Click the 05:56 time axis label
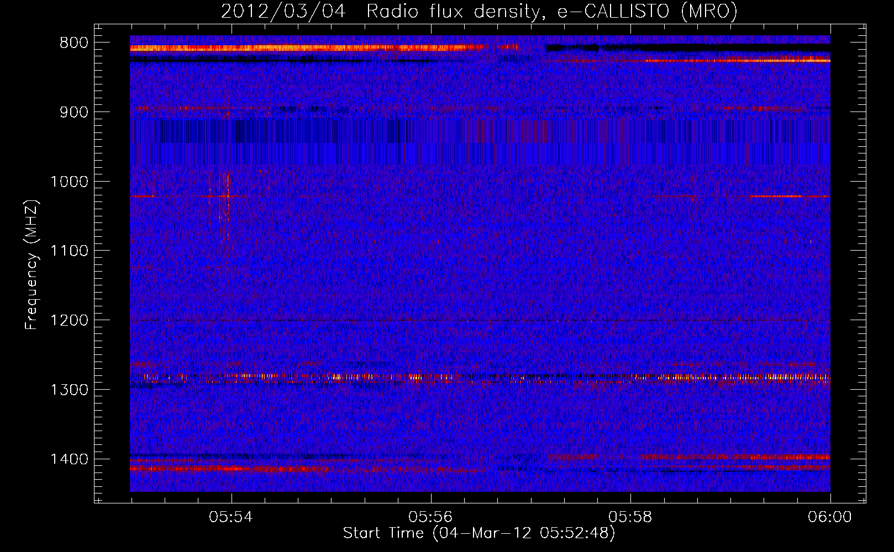Viewport: 894px width, 552px height. tap(430, 517)
